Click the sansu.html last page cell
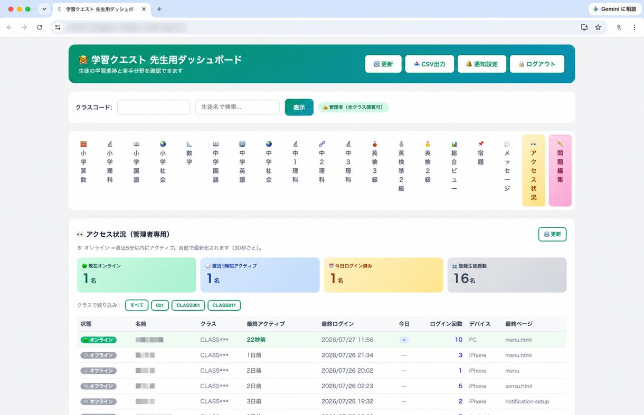Image resolution: width=644 pixels, height=415 pixels. [x=519, y=386]
